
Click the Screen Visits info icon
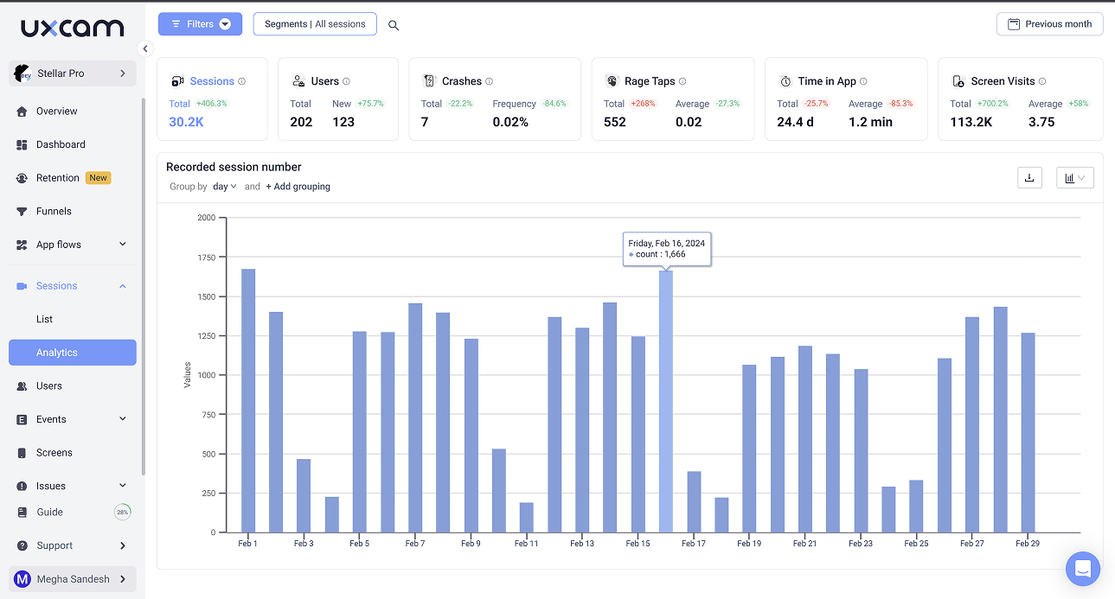(x=1042, y=81)
